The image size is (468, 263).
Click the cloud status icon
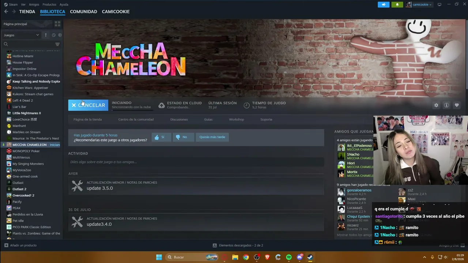pyautogui.click(x=161, y=105)
